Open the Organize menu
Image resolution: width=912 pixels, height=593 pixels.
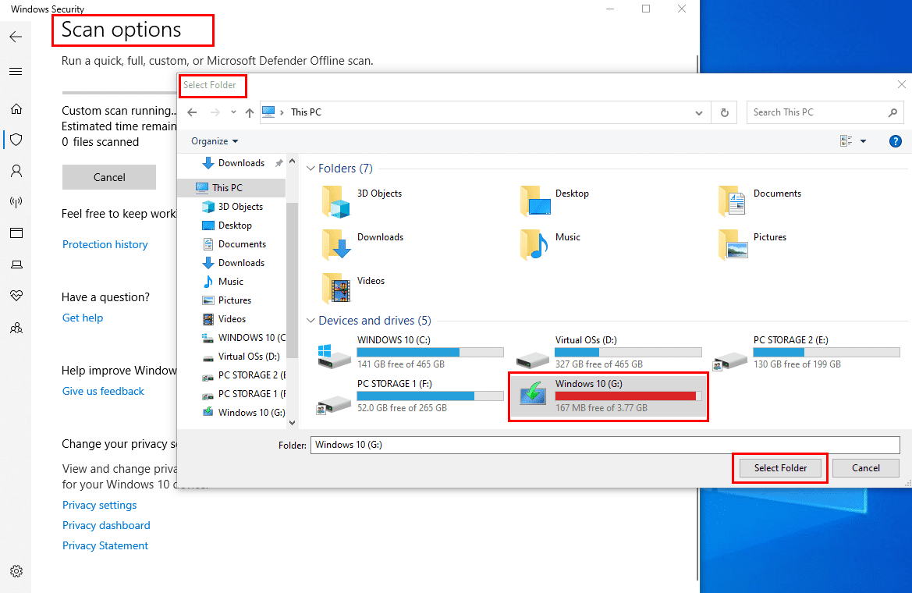tap(215, 141)
